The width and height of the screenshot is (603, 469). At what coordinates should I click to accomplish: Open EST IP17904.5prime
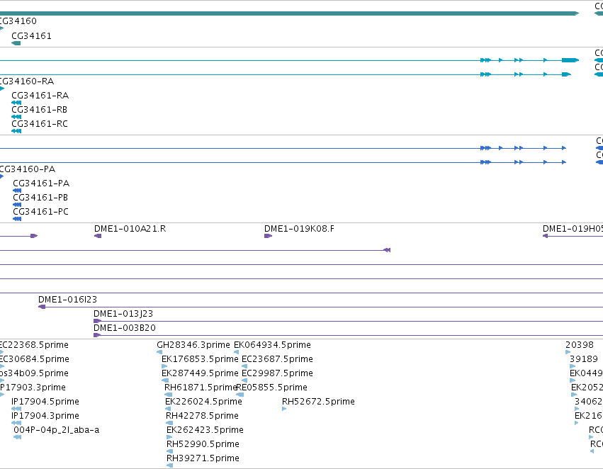pyautogui.click(x=45, y=402)
